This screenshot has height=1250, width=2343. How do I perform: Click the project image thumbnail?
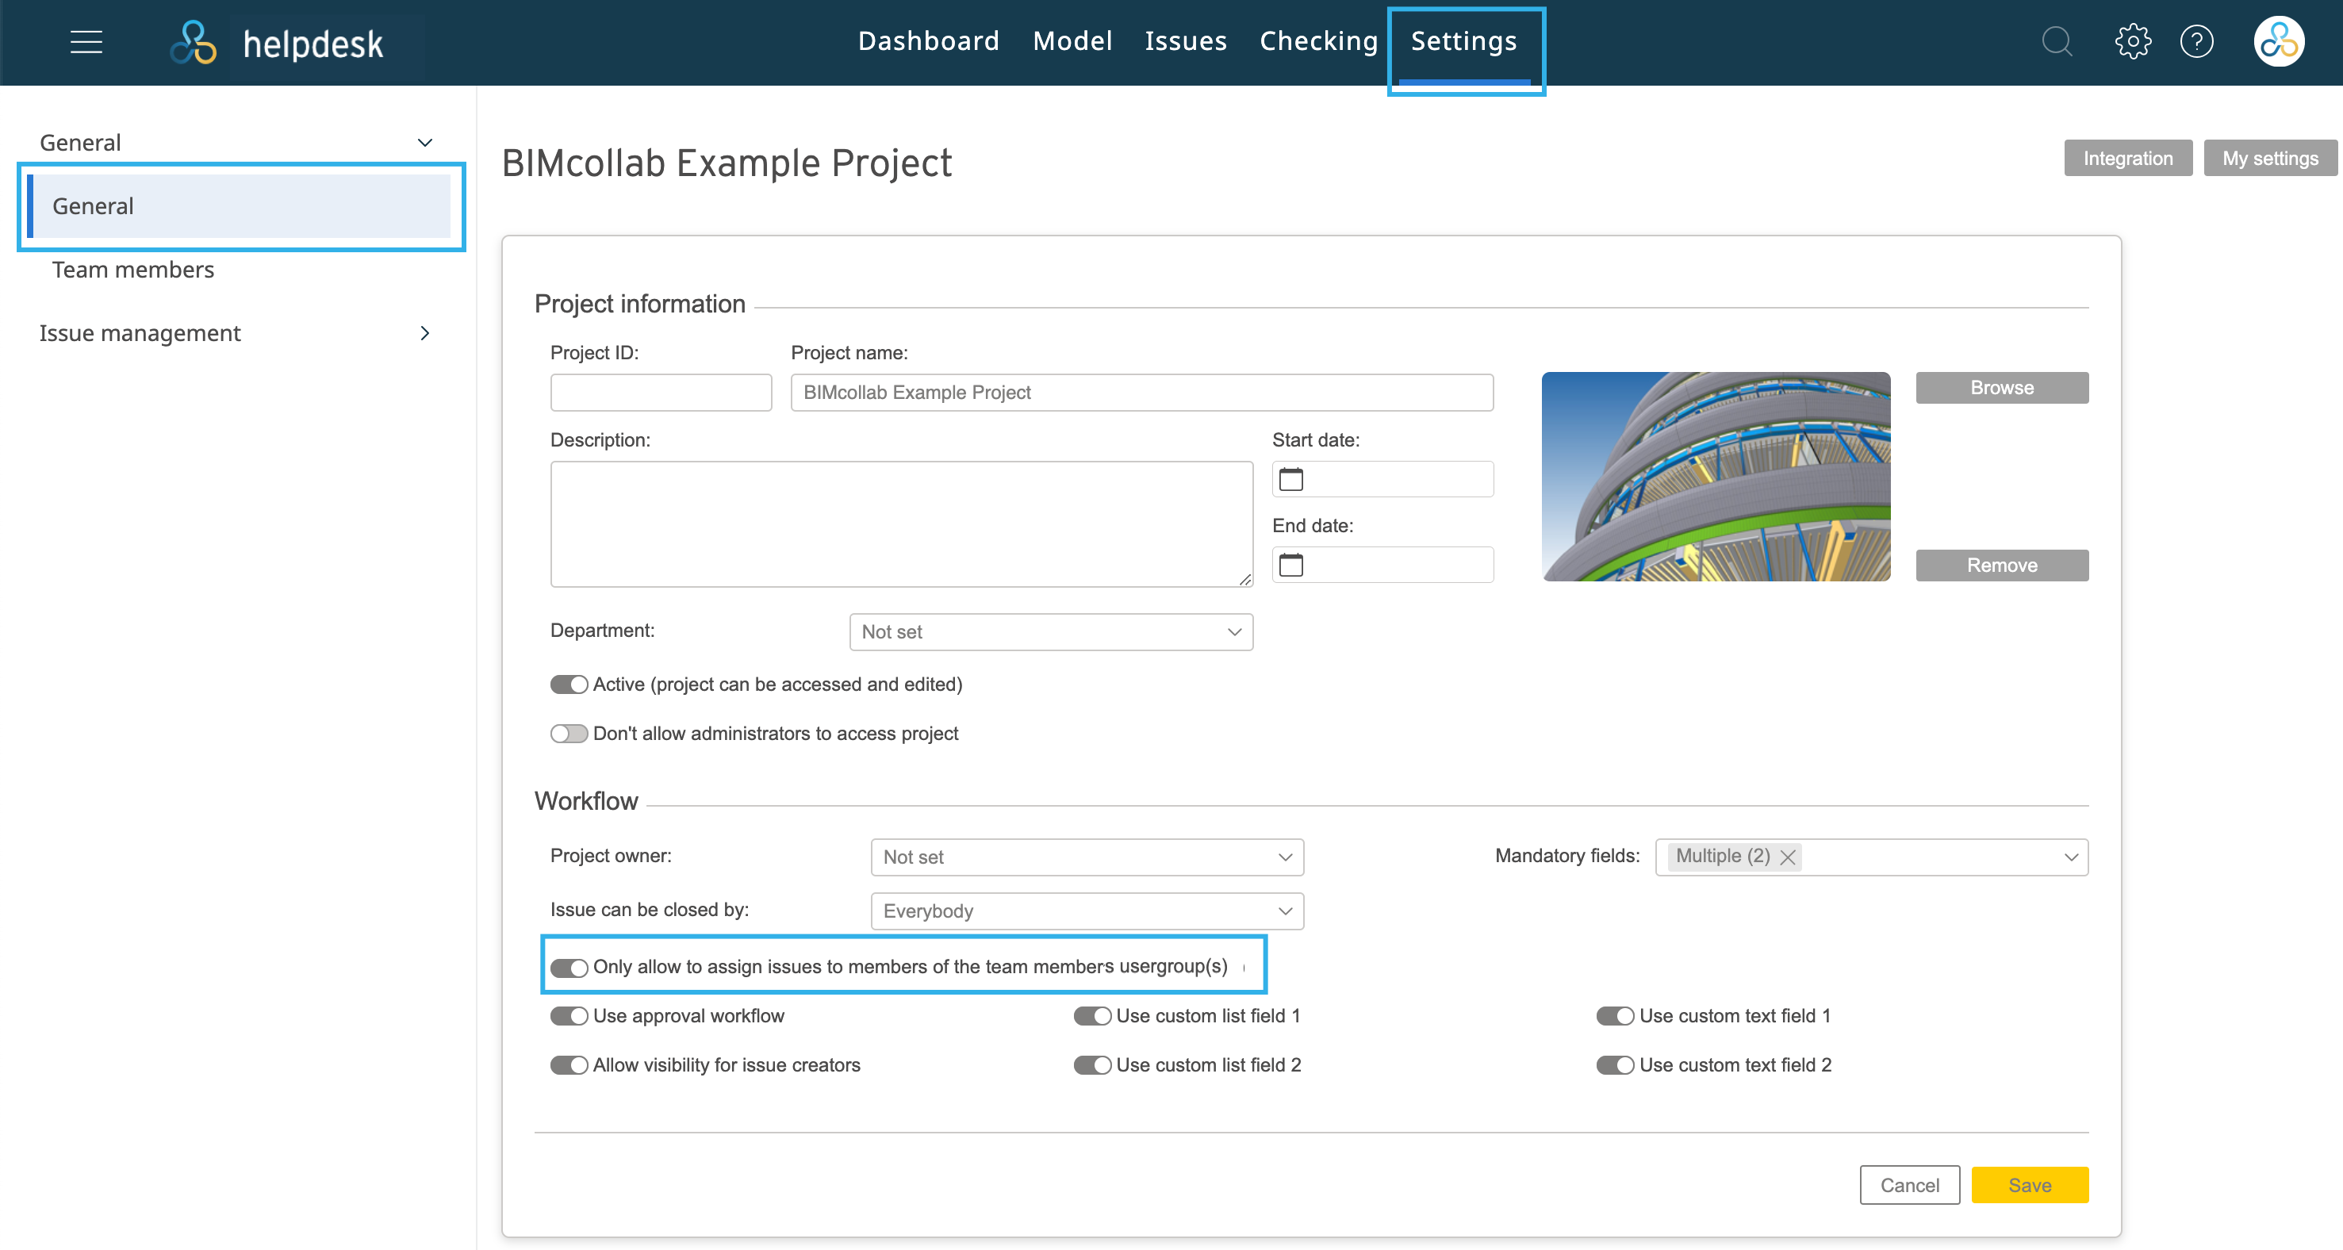(x=1716, y=477)
